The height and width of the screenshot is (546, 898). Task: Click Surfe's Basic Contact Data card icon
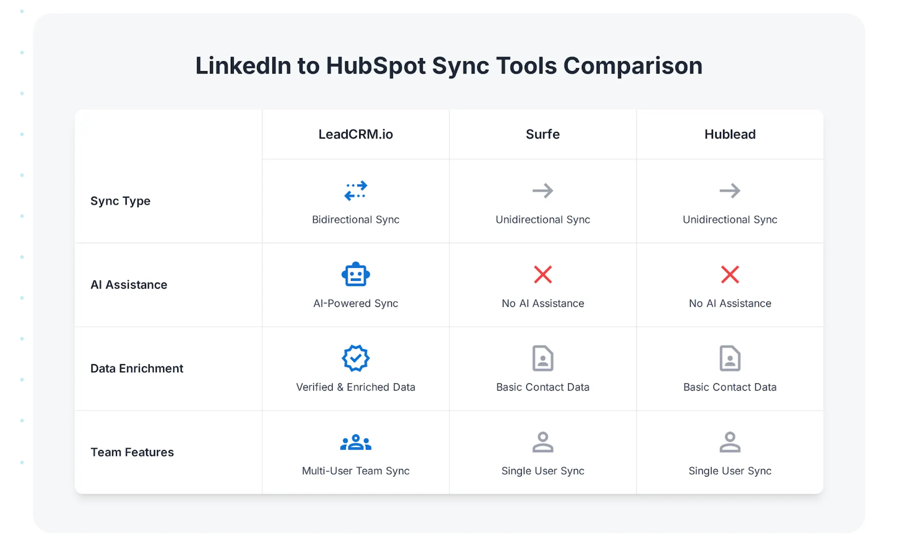coord(543,358)
